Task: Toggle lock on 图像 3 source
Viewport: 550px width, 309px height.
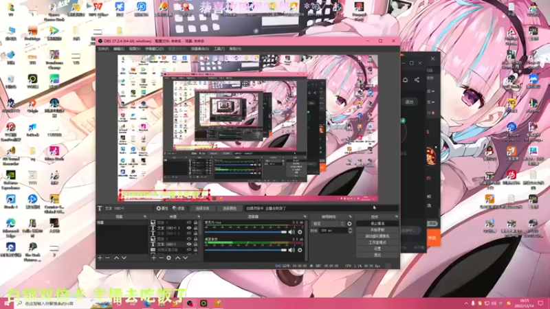Action: pyautogui.click(x=196, y=222)
